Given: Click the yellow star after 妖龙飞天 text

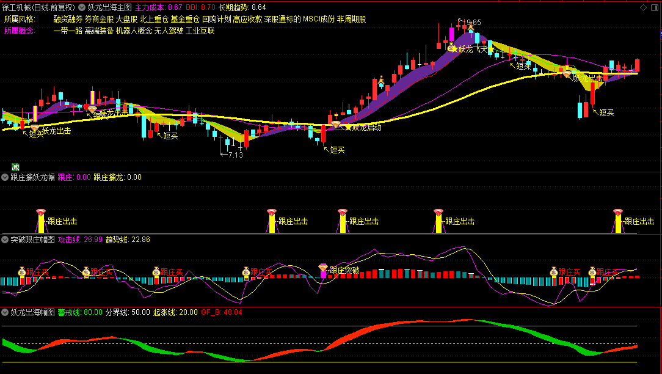Looking at the screenshot, I should pos(491,50).
